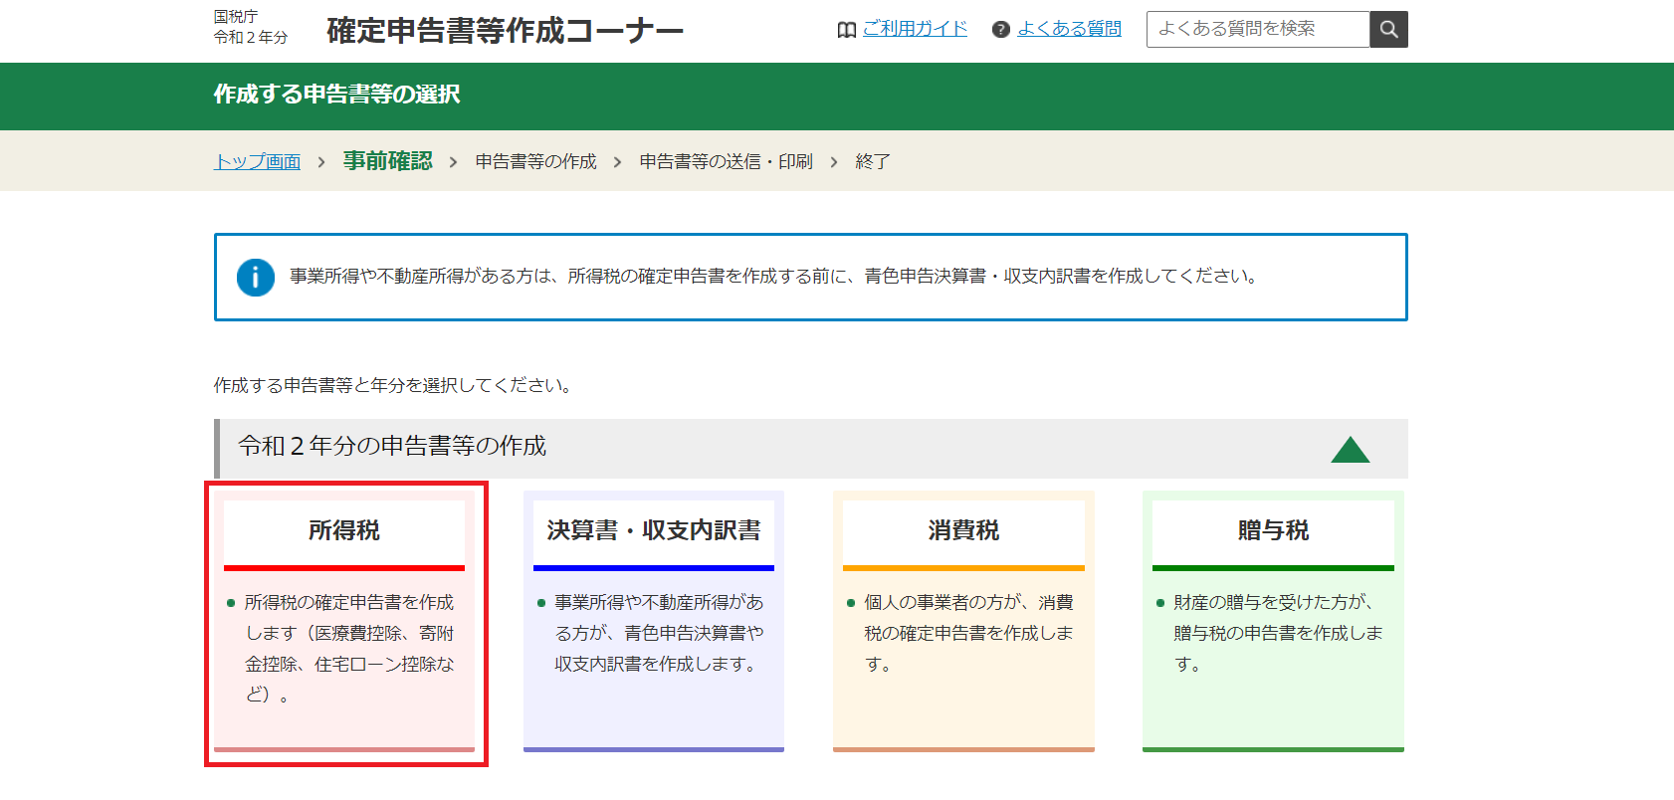Collapse section using the green triangle arrow
This screenshot has height=800, width=1674.
(x=1350, y=450)
